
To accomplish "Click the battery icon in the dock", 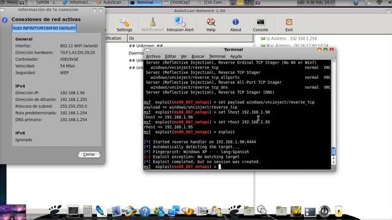I will click(339, 211).
